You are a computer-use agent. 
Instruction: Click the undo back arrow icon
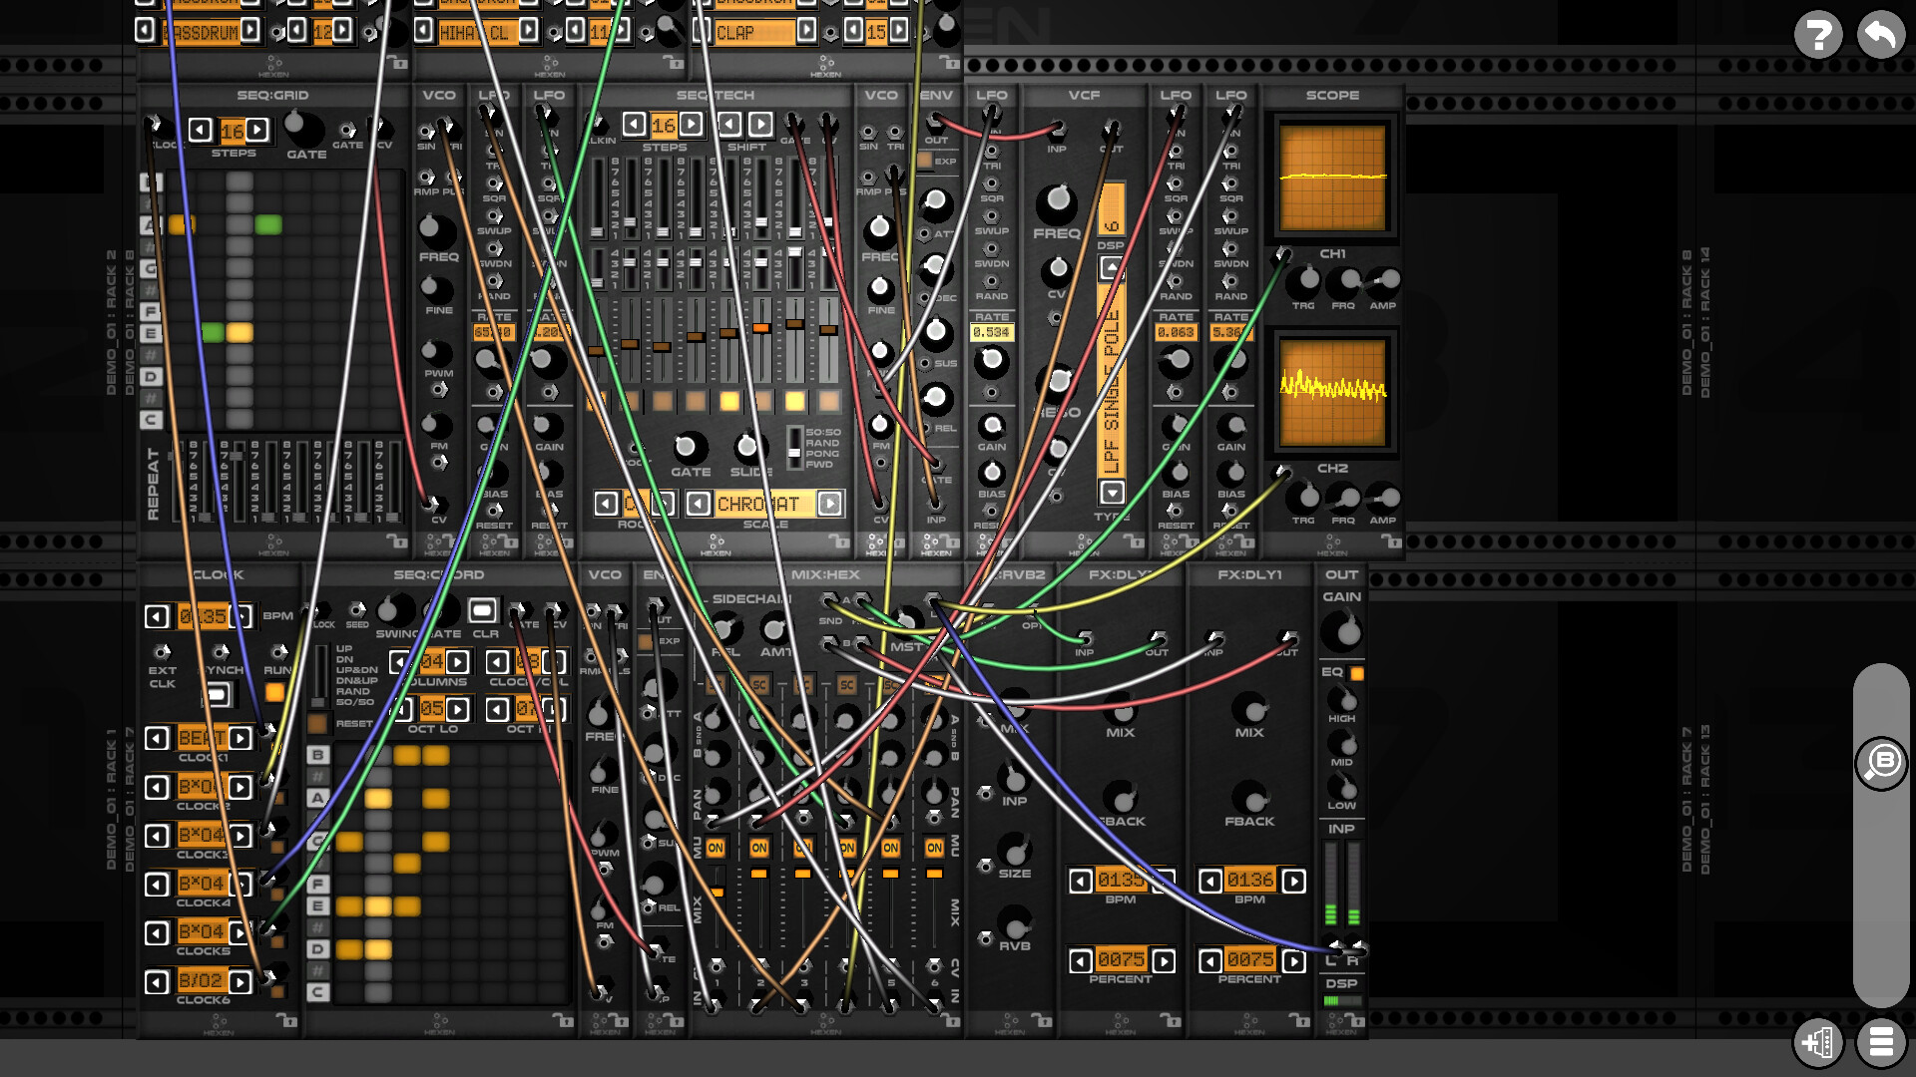click(1880, 36)
